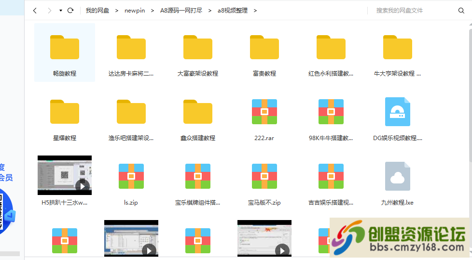
Task: Select the 吉吉娱乐搭建视... archive icon
Action: [x=331, y=176]
